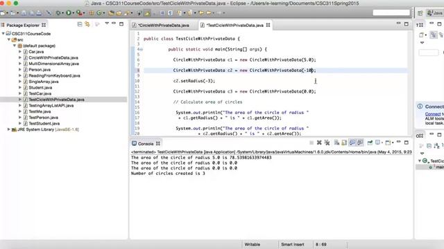Maximize the Console view
The width and height of the screenshot is (444, 249).
(x=407, y=142)
